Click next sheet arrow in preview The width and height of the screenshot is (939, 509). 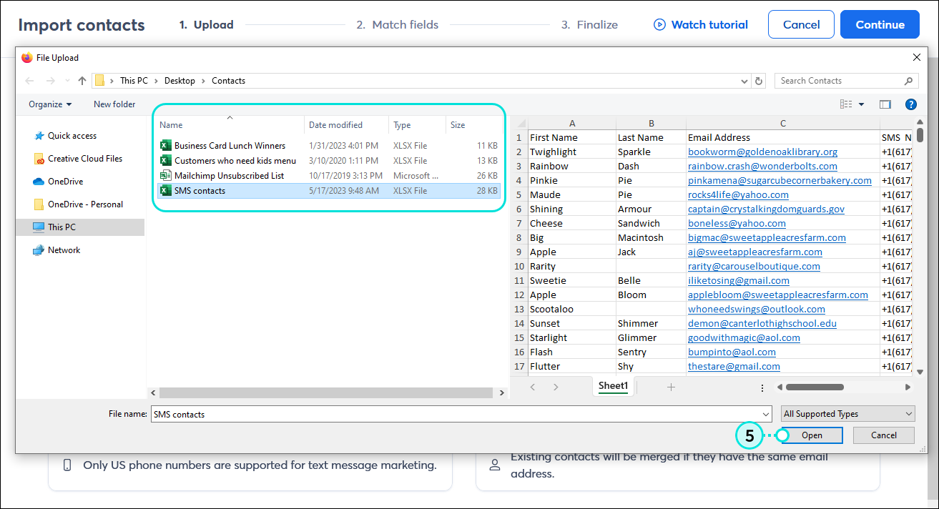click(x=556, y=387)
